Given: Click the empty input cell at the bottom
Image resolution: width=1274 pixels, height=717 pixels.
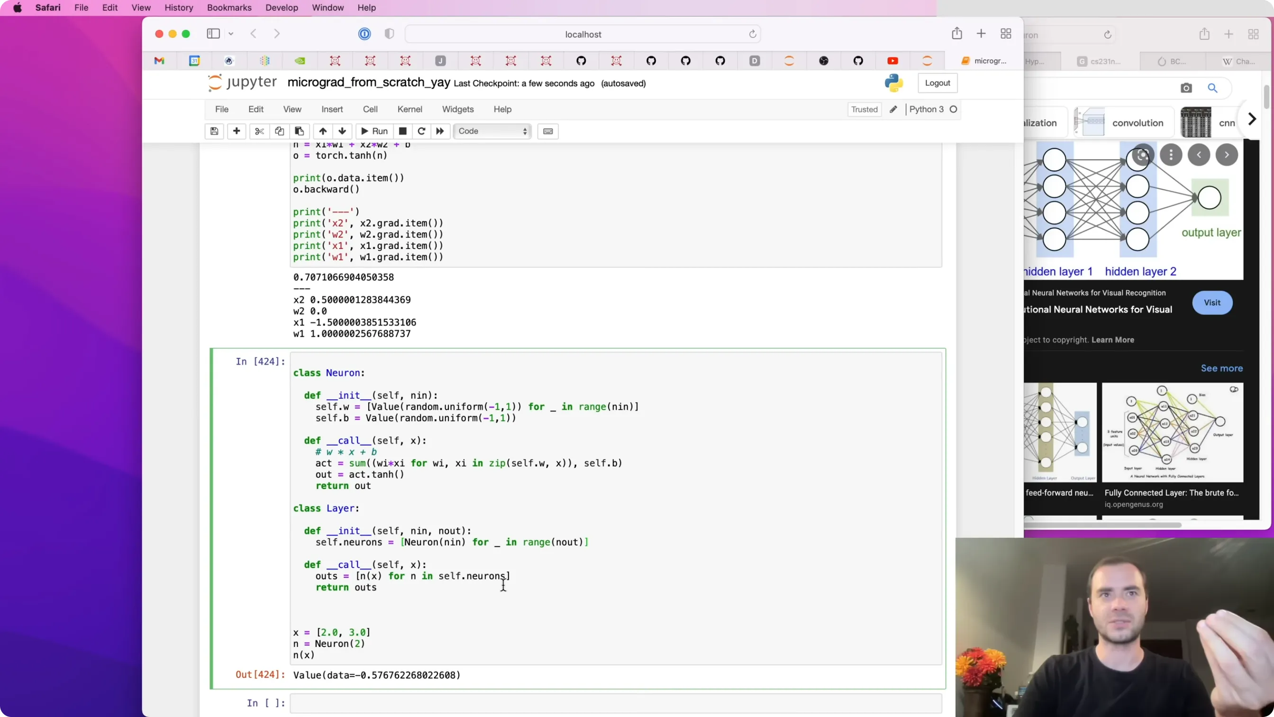Looking at the screenshot, I should point(616,703).
